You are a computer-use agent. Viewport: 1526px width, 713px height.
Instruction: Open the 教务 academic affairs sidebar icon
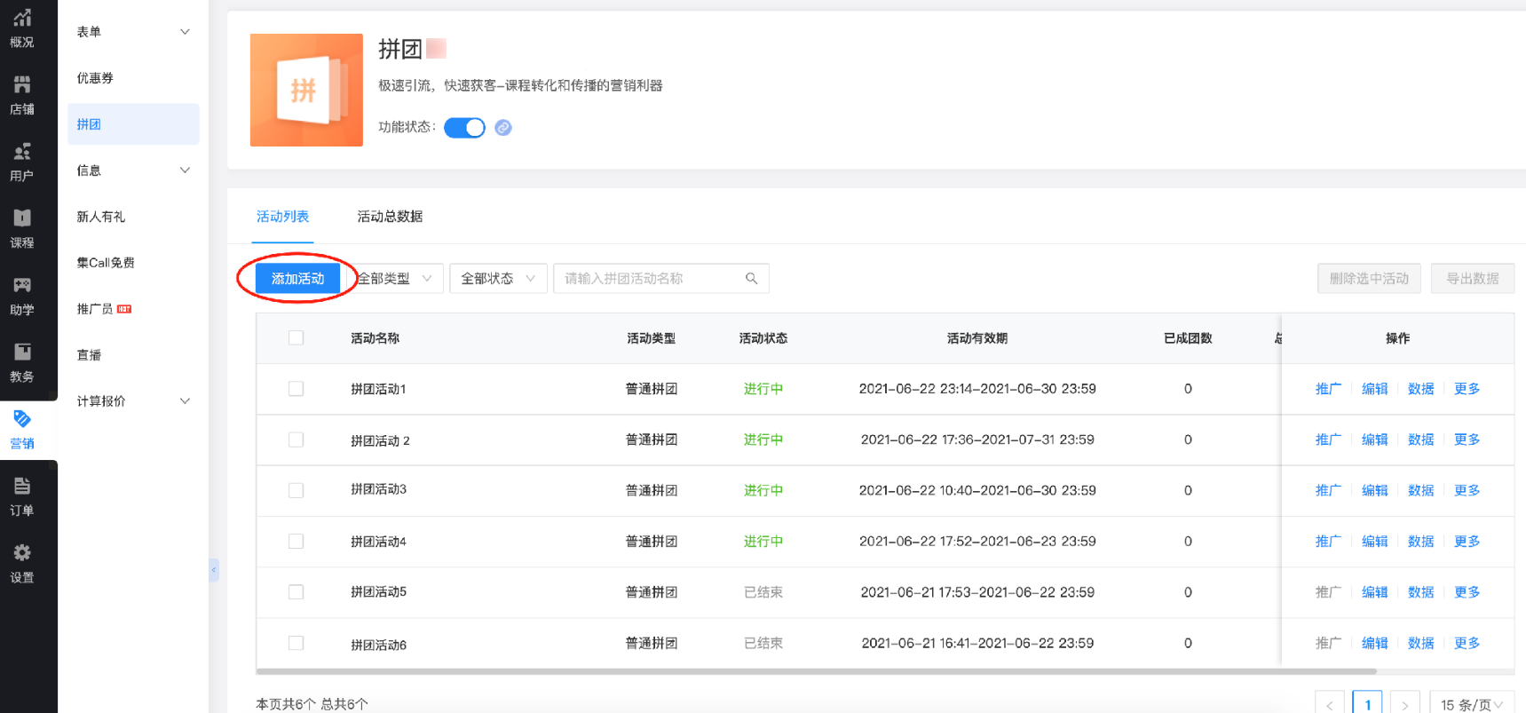(x=22, y=362)
